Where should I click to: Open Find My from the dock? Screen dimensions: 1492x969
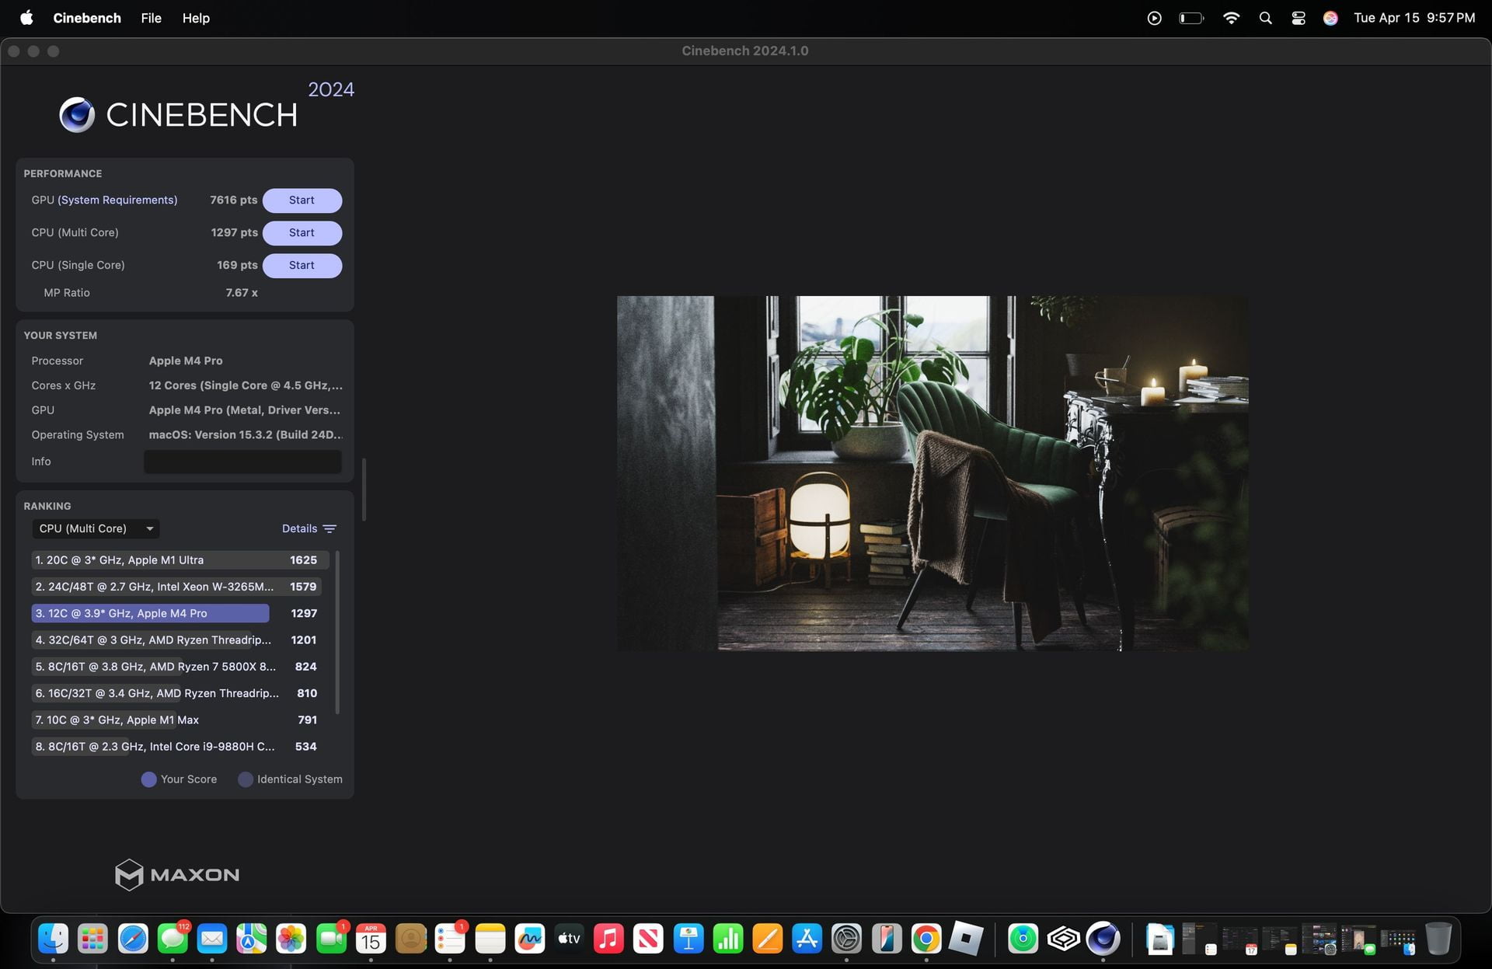[x=1023, y=939]
